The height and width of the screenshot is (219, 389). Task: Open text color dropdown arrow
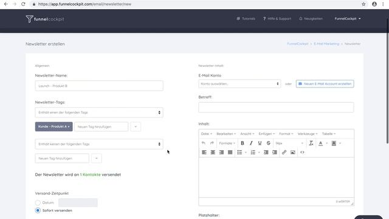coord(327,144)
